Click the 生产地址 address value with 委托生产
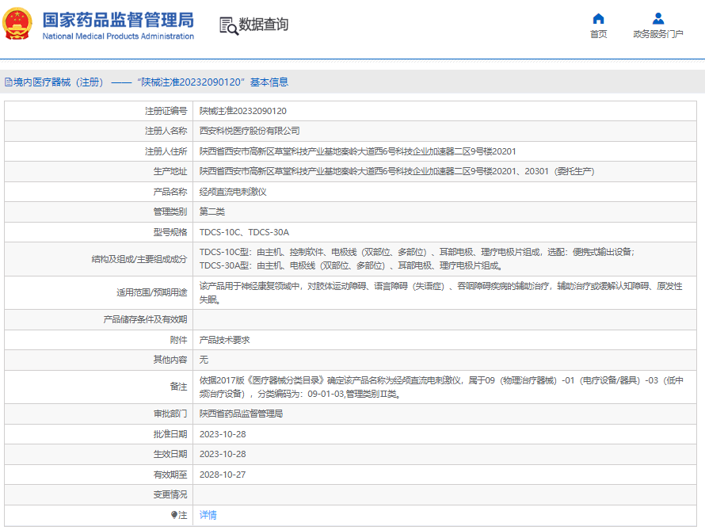The width and height of the screenshot is (705, 530). tap(397, 171)
